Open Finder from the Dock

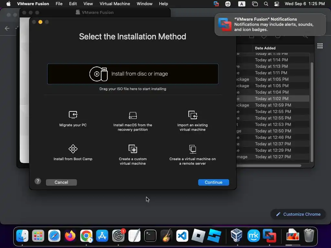coord(22,235)
